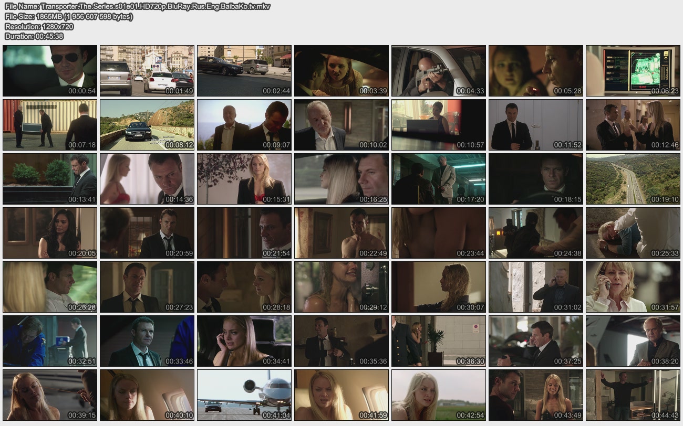
Task: Click the Resolution 1280x720 text
Action: tap(39, 26)
